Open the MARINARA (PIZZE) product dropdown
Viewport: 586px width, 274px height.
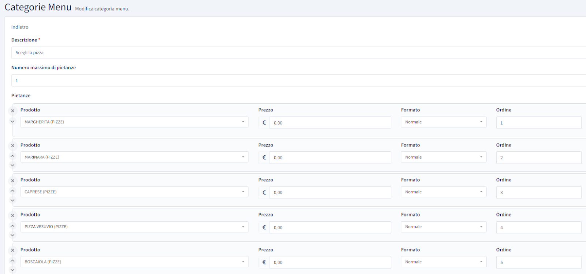(134, 157)
